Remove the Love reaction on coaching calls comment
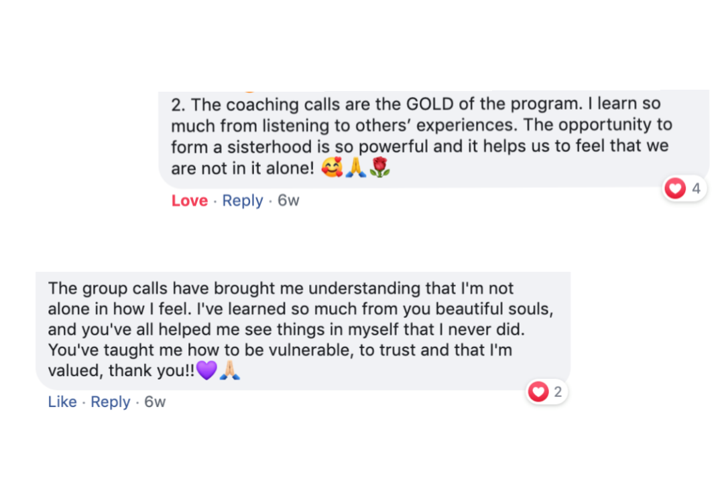The width and height of the screenshot is (724, 478). (x=189, y=201)
